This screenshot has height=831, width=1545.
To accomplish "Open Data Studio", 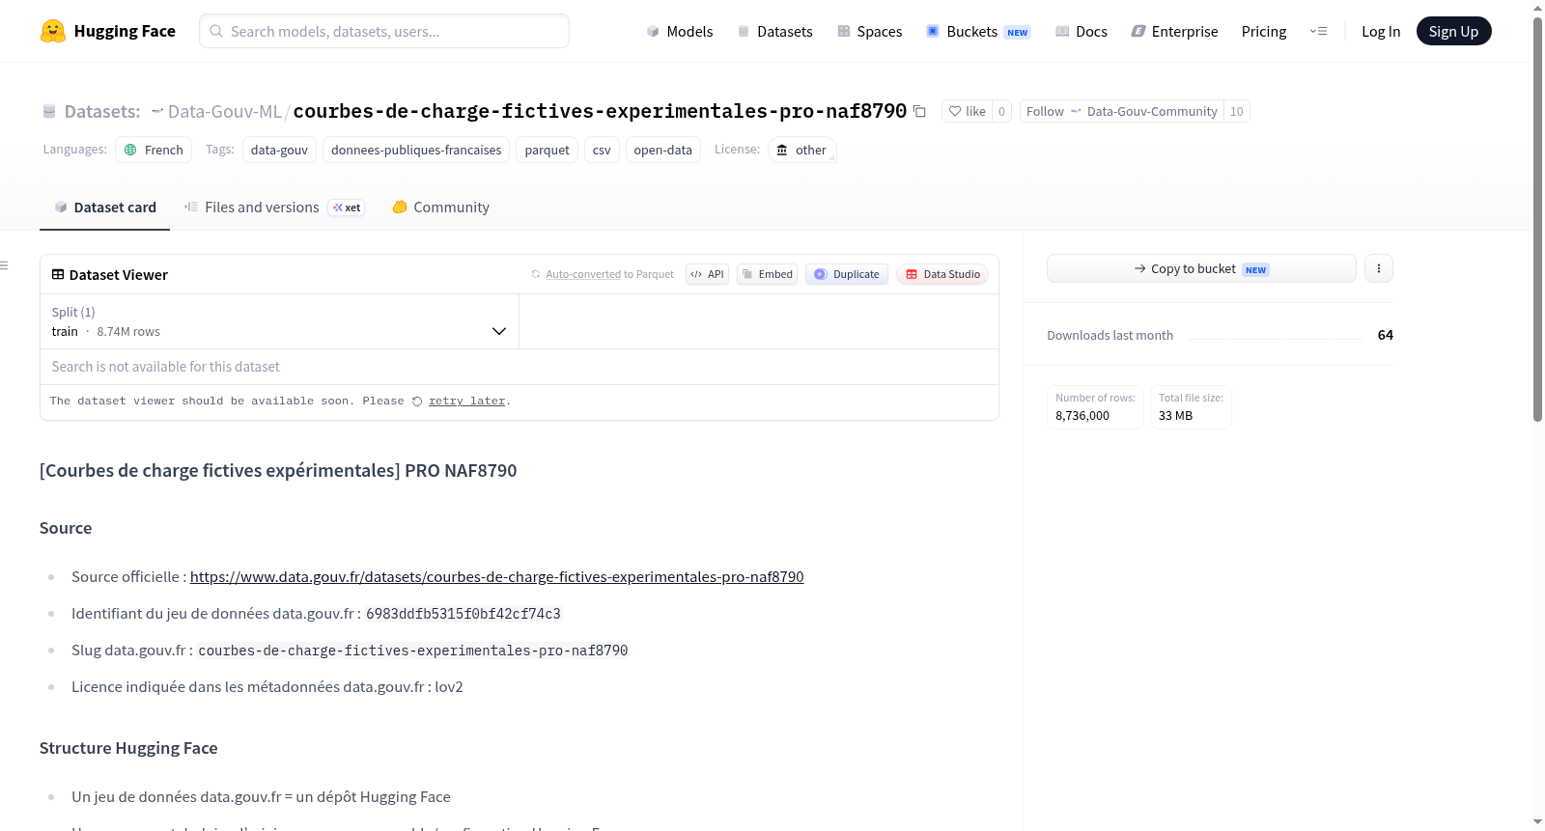I will (x=942, y=274).
